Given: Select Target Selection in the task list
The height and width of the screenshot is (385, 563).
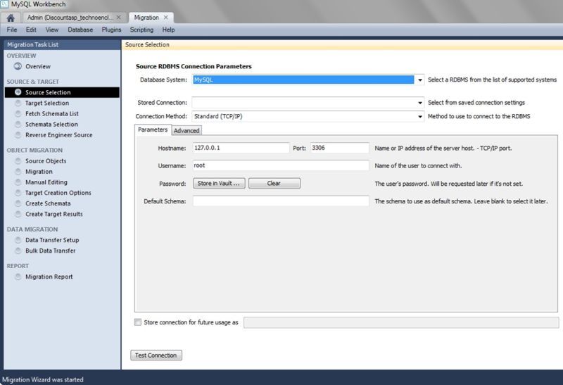Looking at the screenshot, I should coord(47,103).
